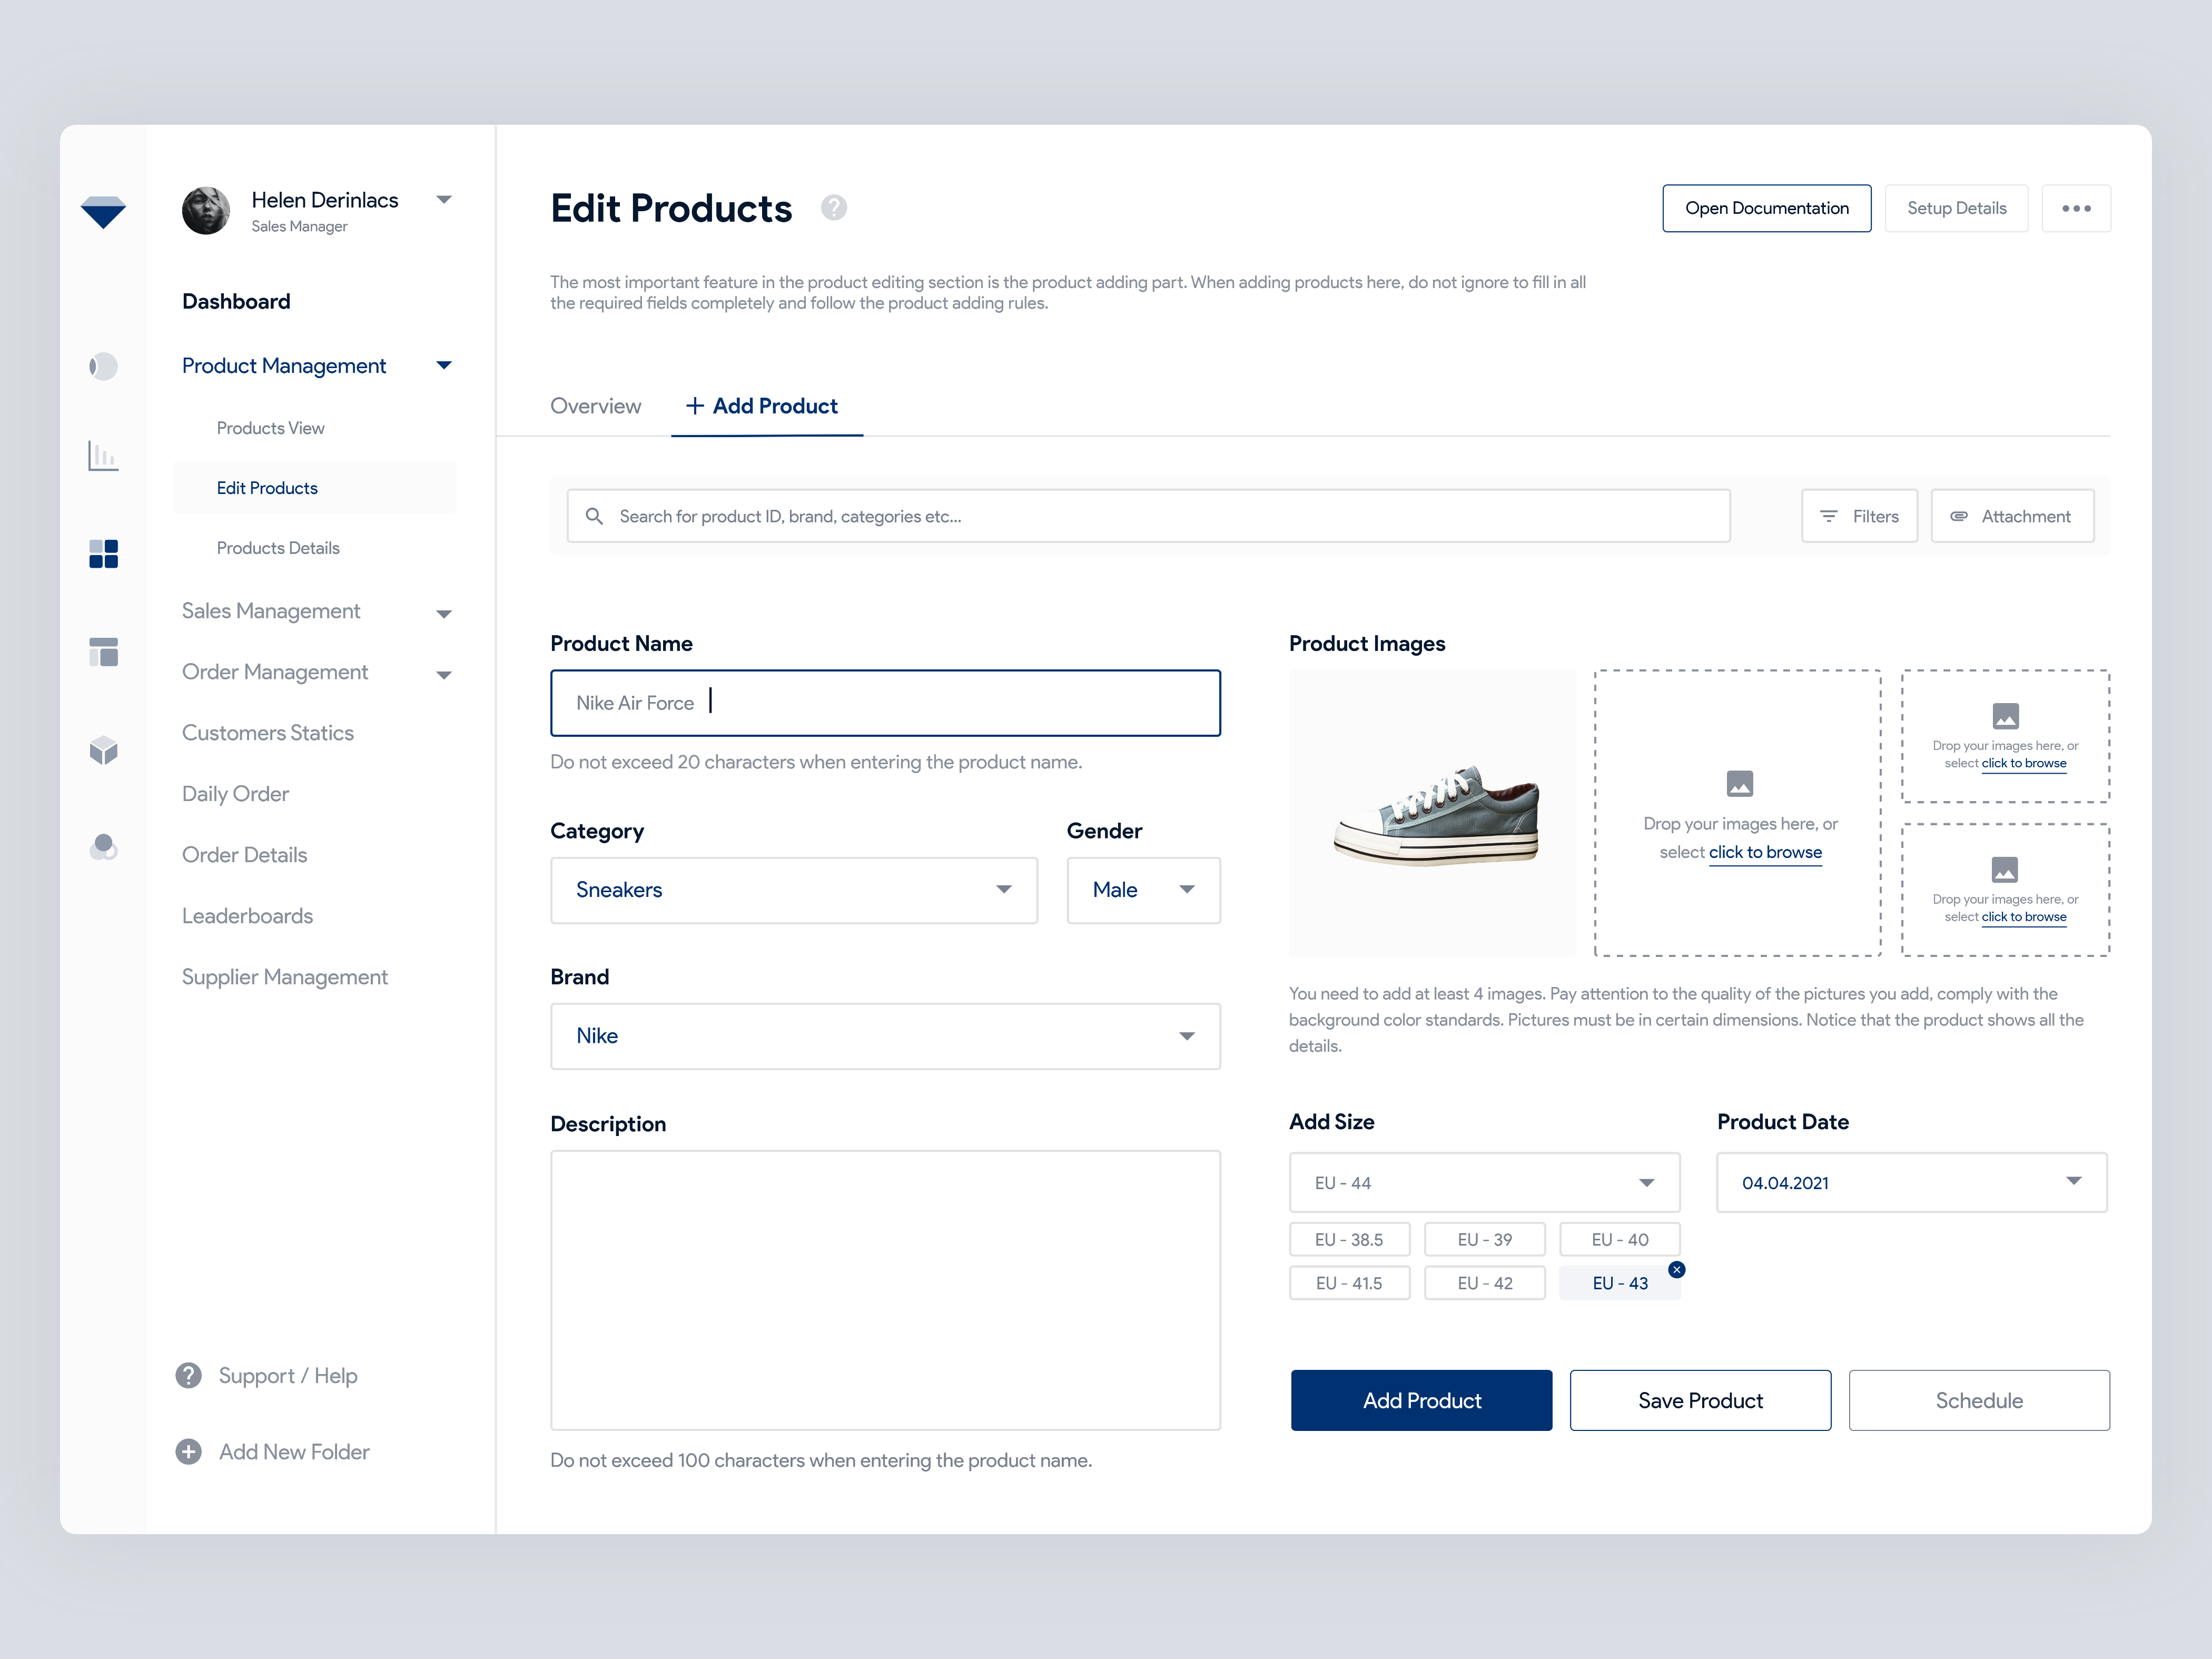The image size is (2212, 1659).
Task: Open Leaderboards in sidebar
Action: (247, 916)
